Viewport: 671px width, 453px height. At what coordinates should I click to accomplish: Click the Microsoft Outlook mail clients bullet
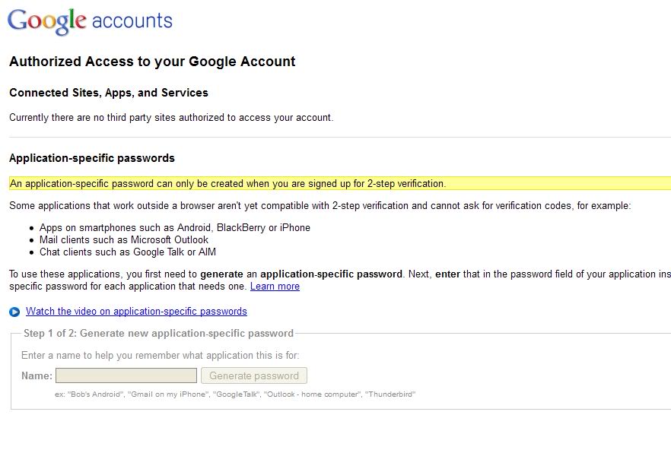(x=124, y=239)
